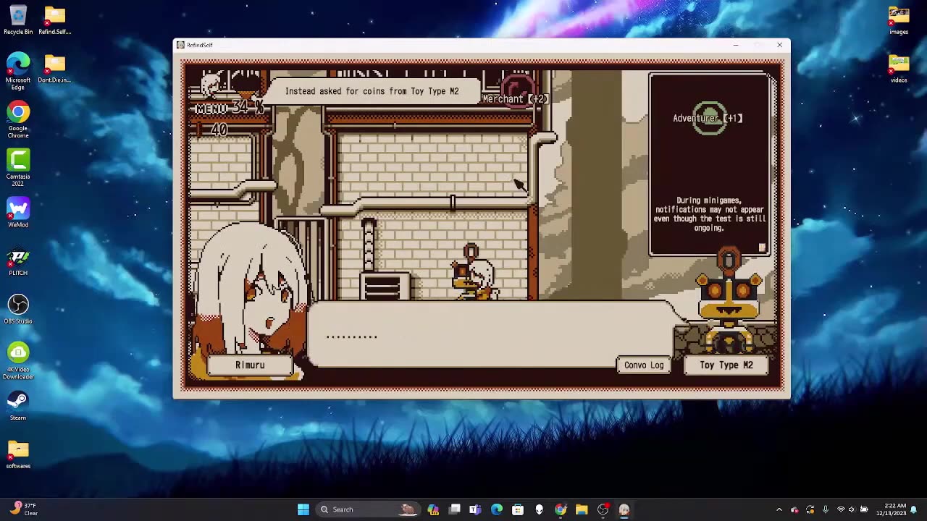Open Microsoft Store in the taskbar
This screenshot has width=927, height=521.
(518, 509)
